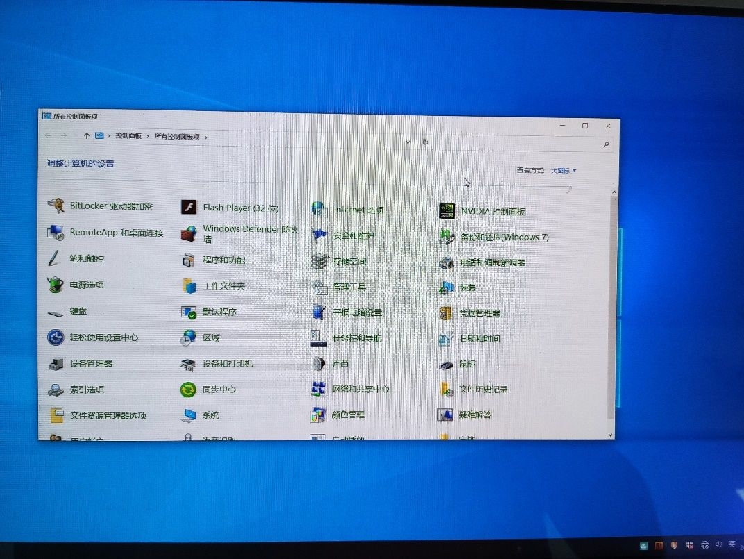Viewport: 744px width, 559px height.
Task: Open the NVIDIA 控制面板 icon
Action: pos(448,210)
